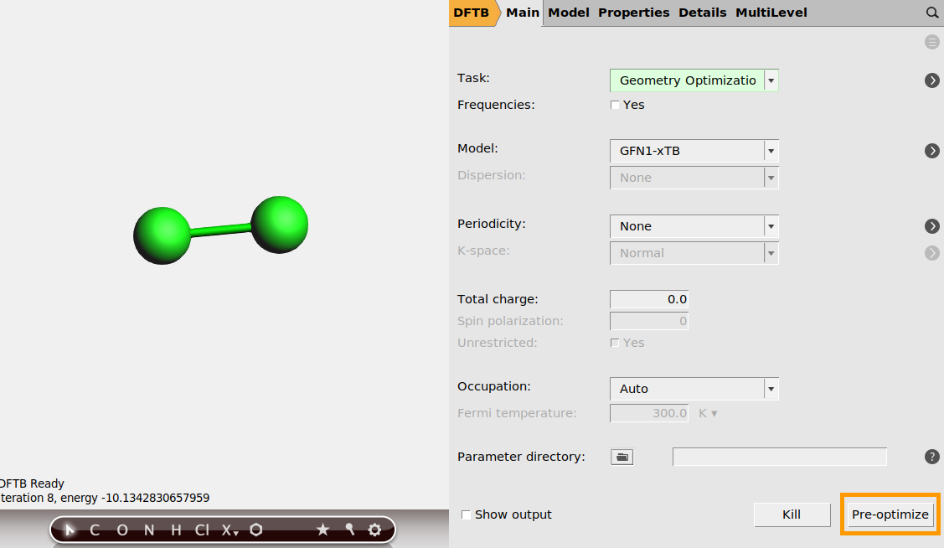Toggle the Show output checkbox
Screen dimensions: 944x548
coord(467,514)
